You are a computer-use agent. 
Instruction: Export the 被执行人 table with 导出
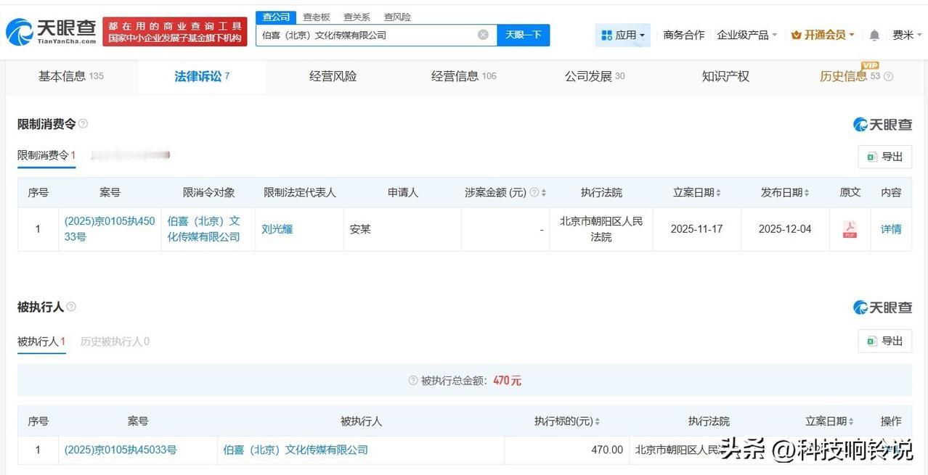(884, 341)
